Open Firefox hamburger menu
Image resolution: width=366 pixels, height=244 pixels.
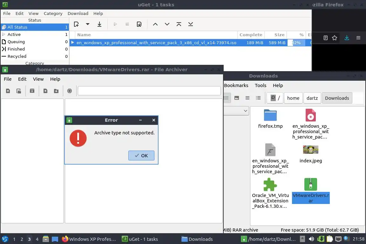coord(358,38)
